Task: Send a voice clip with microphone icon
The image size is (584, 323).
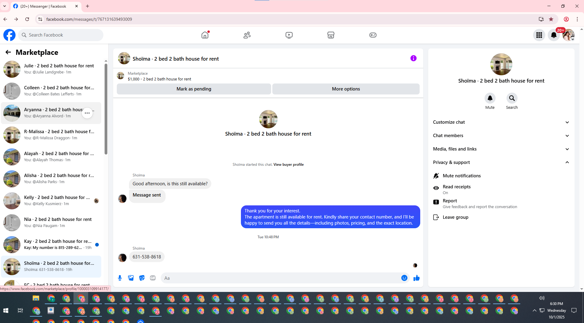Action: pos(120,278)
